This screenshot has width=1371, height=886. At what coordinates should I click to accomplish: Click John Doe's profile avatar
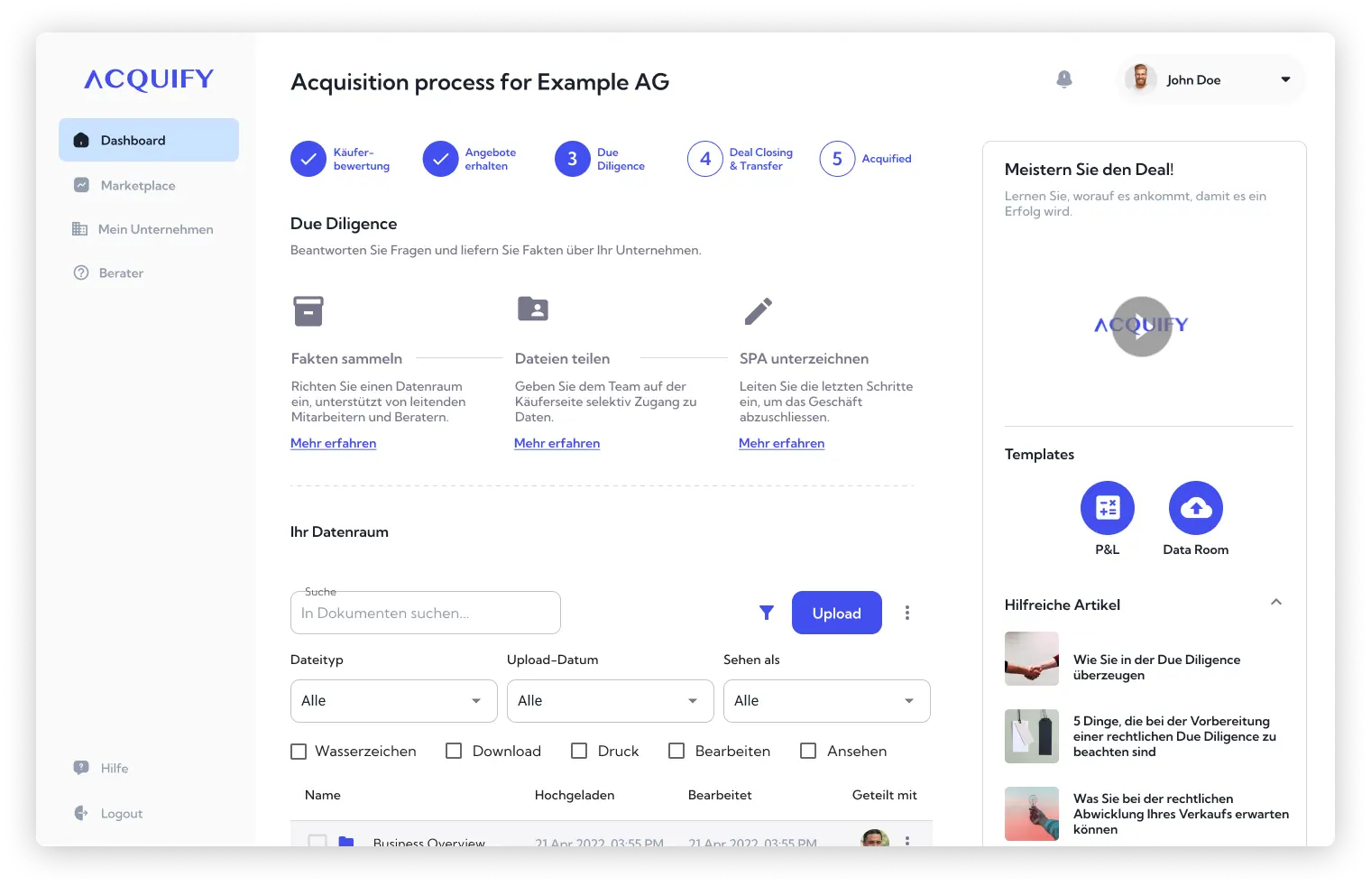click(x=1140, y=79)
